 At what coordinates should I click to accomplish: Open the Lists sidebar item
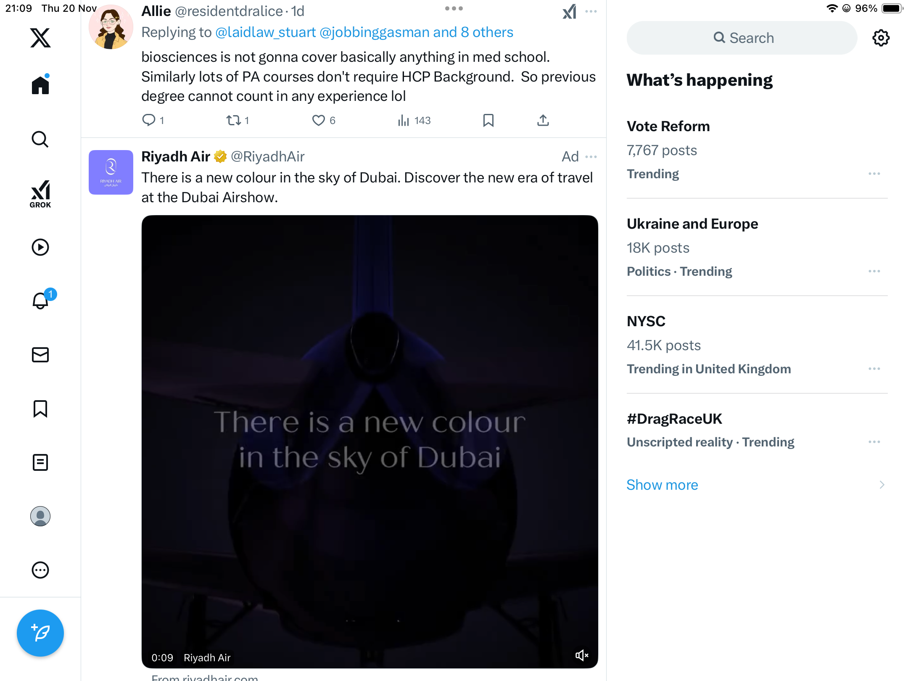[40, 462]
